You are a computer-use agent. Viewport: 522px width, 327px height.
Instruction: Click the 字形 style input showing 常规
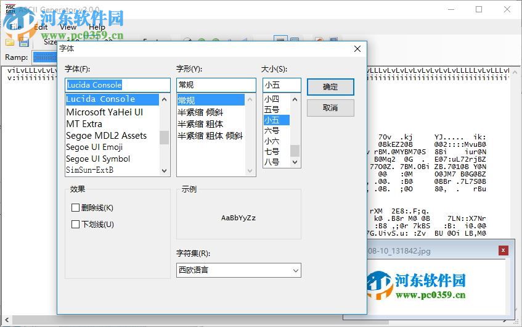(x=216, y=85)
